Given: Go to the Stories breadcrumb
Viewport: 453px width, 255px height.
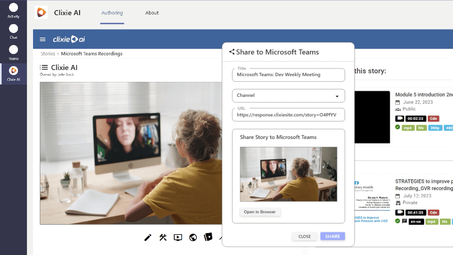Looking at the screenshot, I should (48, 53).
